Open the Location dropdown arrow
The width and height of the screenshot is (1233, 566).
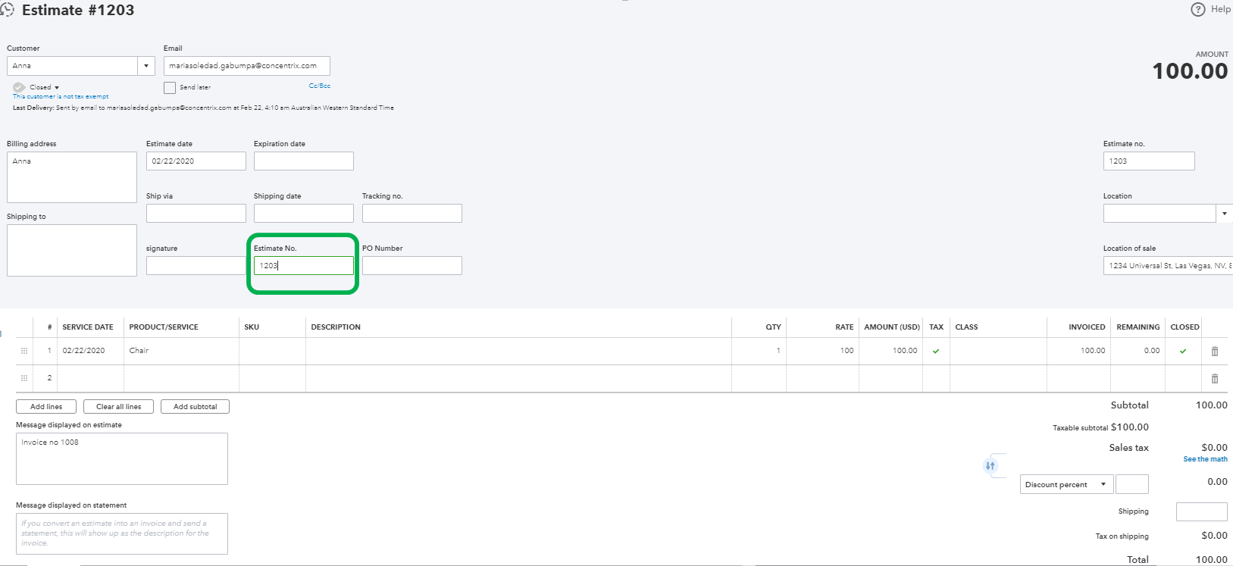[x=1224, y=214]
